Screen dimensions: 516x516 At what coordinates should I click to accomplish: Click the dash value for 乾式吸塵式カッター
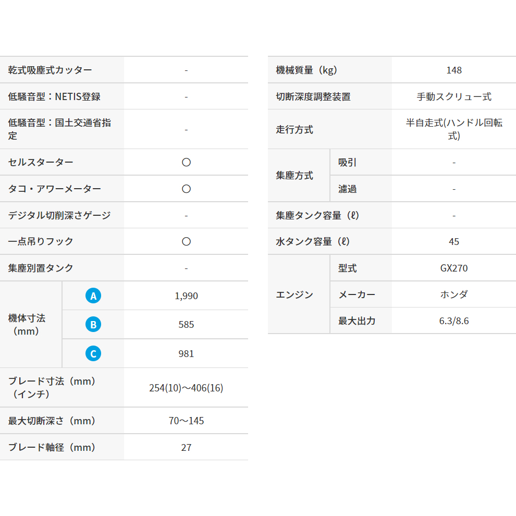(186, 70)
